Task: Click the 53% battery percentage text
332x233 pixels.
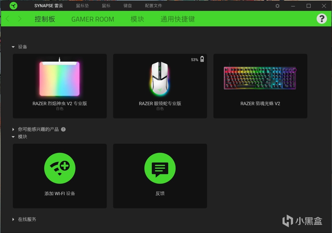Action: (x=195, y=60)
